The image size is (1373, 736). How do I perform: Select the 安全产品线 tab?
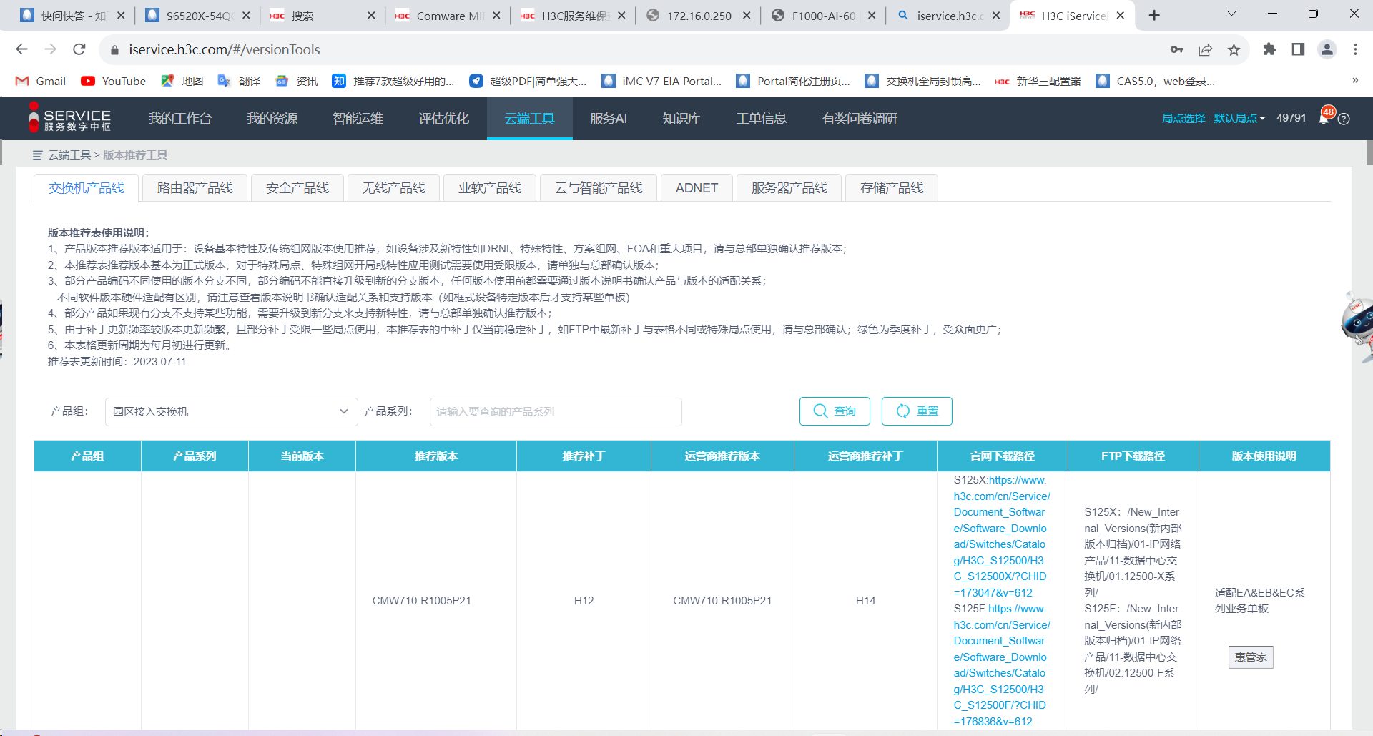[x=297, y=188]
